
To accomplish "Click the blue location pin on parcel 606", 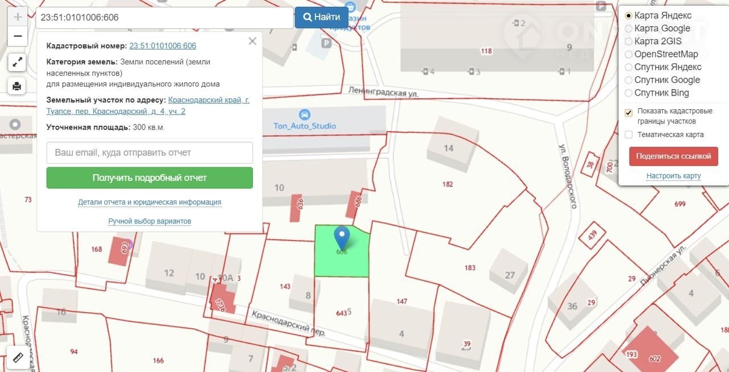I will [x=342, y=237].
